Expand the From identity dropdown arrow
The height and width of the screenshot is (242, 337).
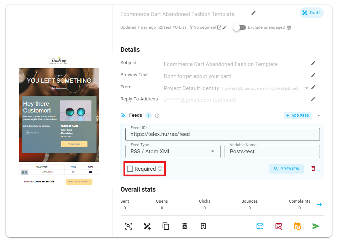pos(307,88)
